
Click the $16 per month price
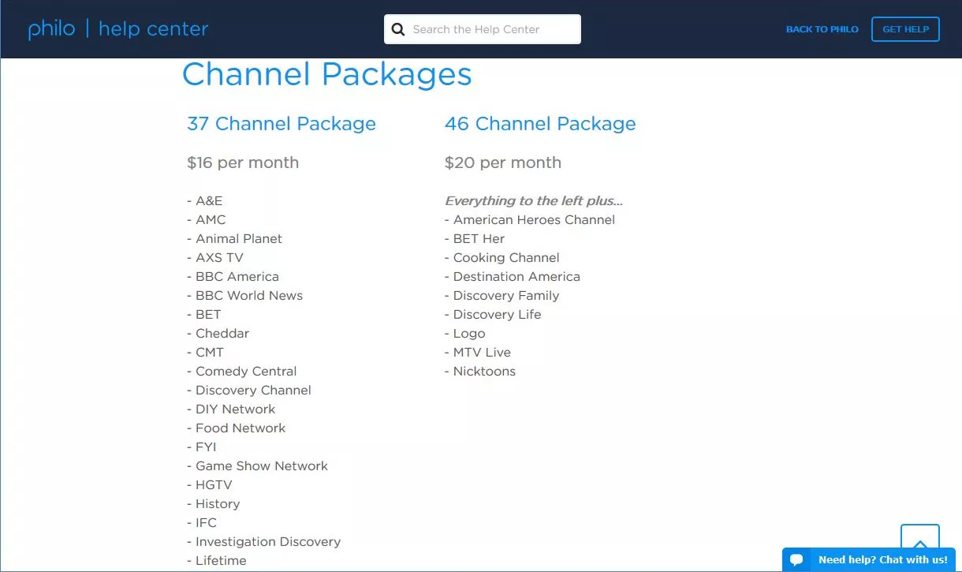[x=243, y=163]
